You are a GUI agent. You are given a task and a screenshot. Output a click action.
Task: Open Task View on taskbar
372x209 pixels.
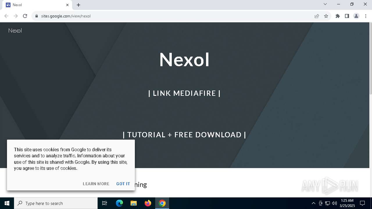pos(105,203)
